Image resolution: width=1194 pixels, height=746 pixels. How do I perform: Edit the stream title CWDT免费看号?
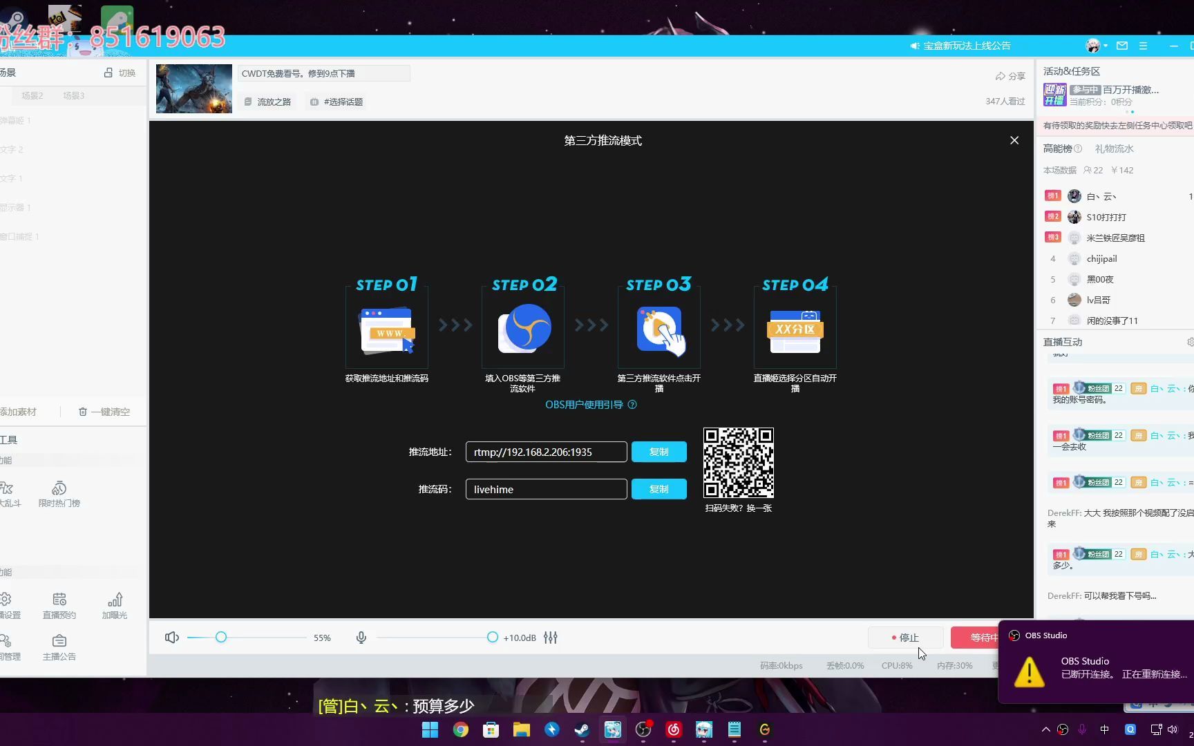(323, 73)
